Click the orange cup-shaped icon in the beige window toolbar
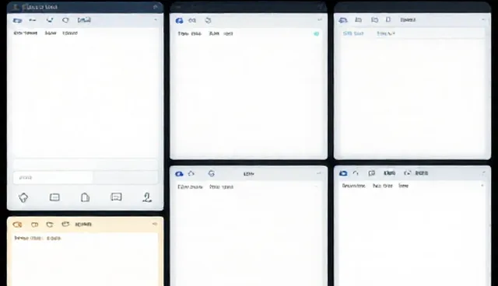Image resolution: width=498 pixels, height=286 pixels. click(50, 225)
